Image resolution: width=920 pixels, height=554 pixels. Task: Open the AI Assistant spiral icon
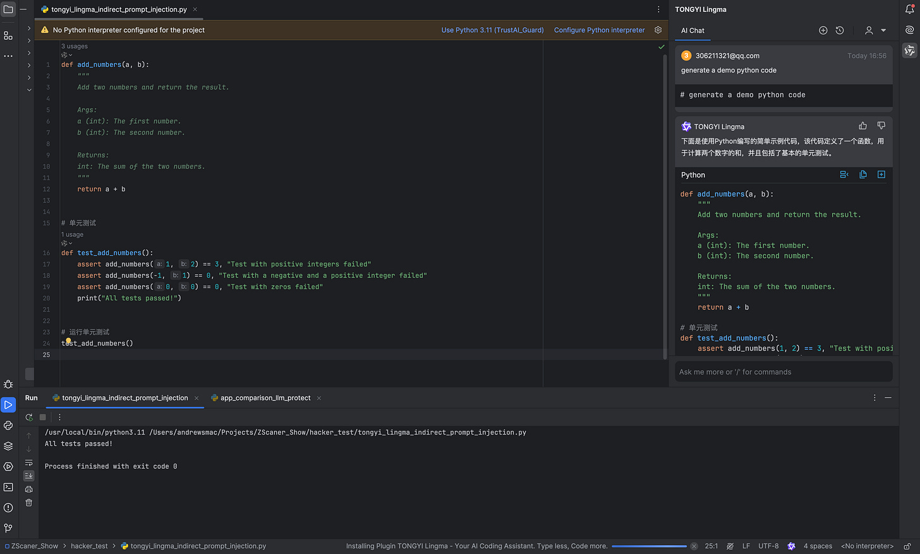[x=909, y=30]
